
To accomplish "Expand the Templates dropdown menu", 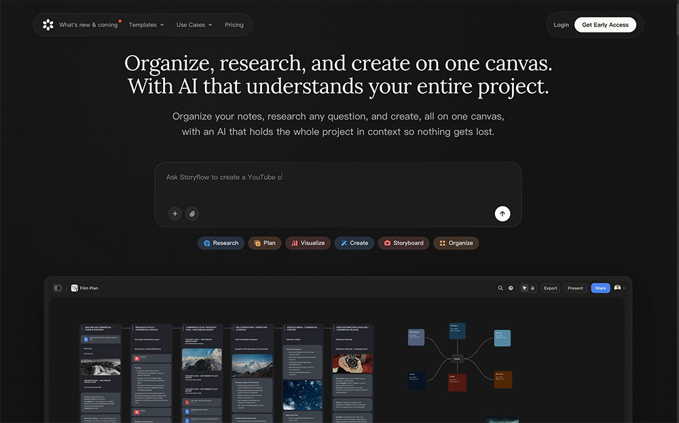I will coord(147,25).
